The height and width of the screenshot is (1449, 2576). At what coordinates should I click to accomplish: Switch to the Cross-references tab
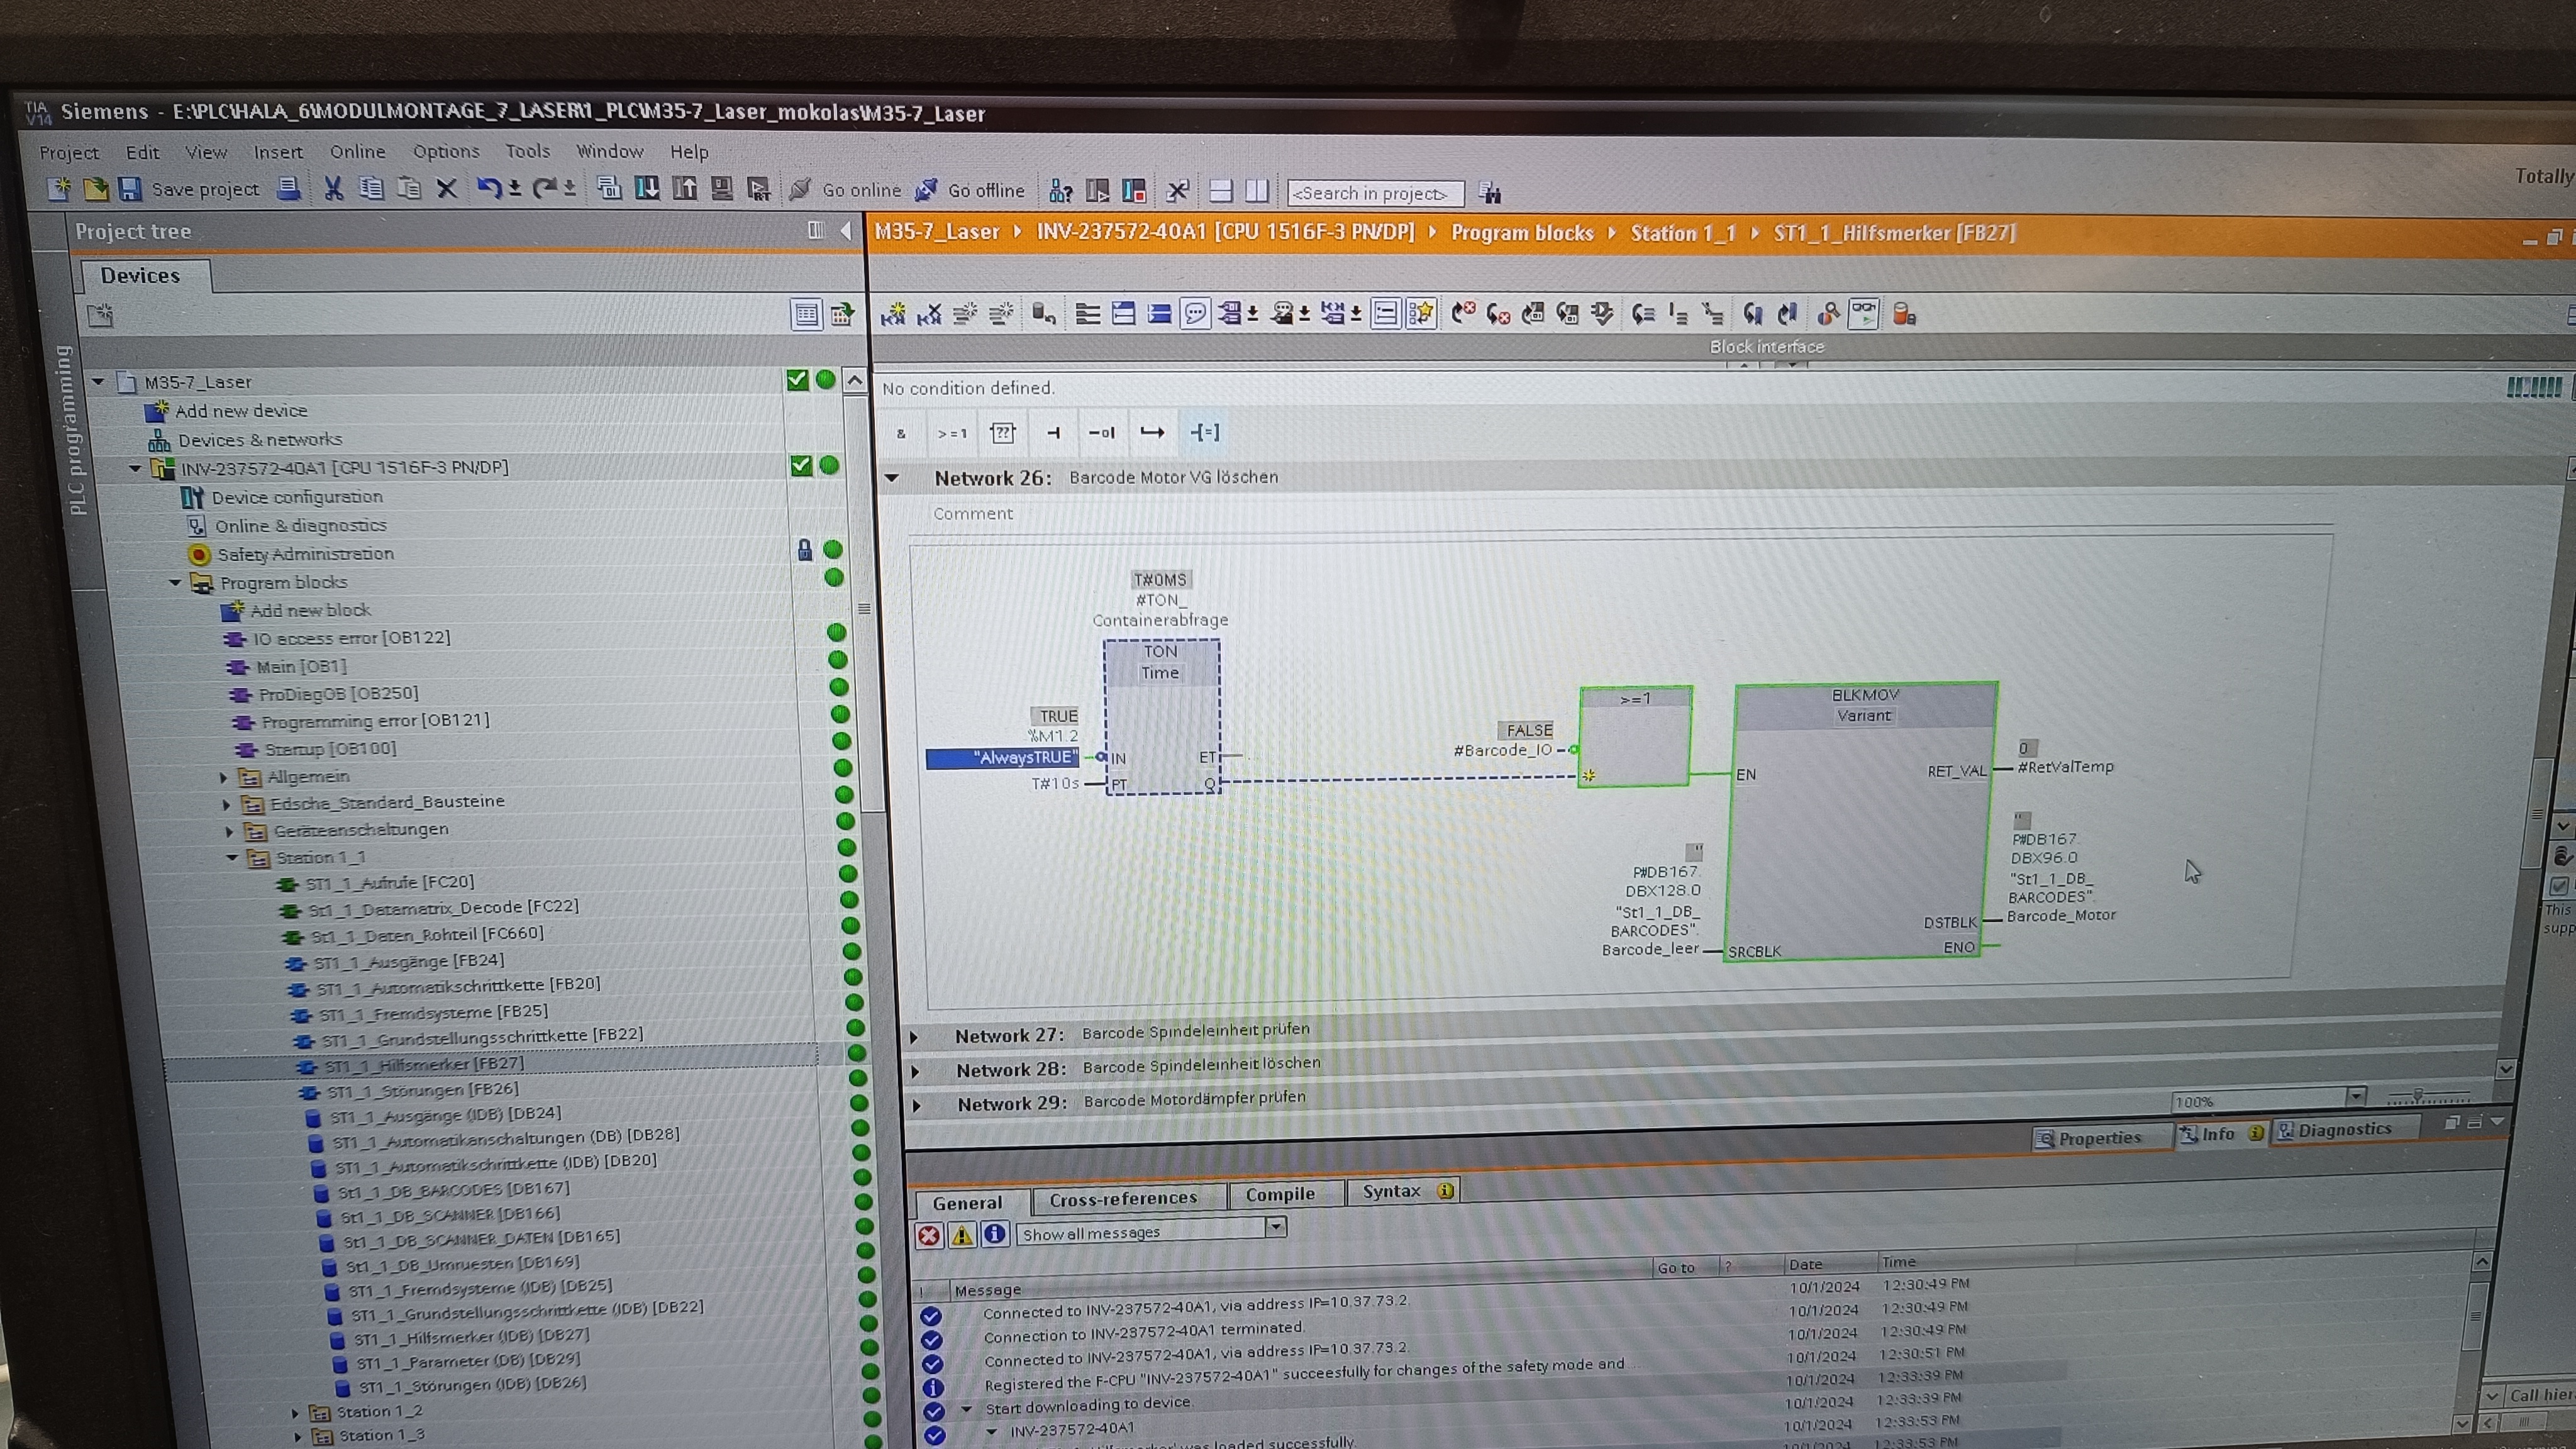(x=1124, y=1198)
